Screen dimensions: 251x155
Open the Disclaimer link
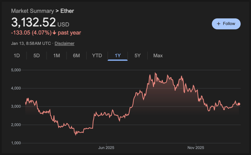64,44
